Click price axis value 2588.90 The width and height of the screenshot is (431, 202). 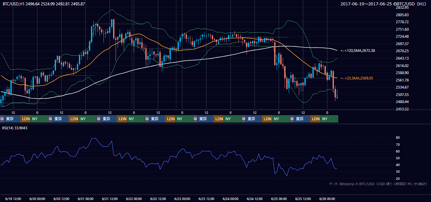point(402,73)
